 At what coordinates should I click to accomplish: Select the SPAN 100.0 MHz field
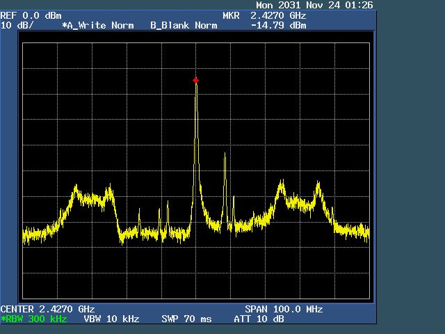point(284,309)
